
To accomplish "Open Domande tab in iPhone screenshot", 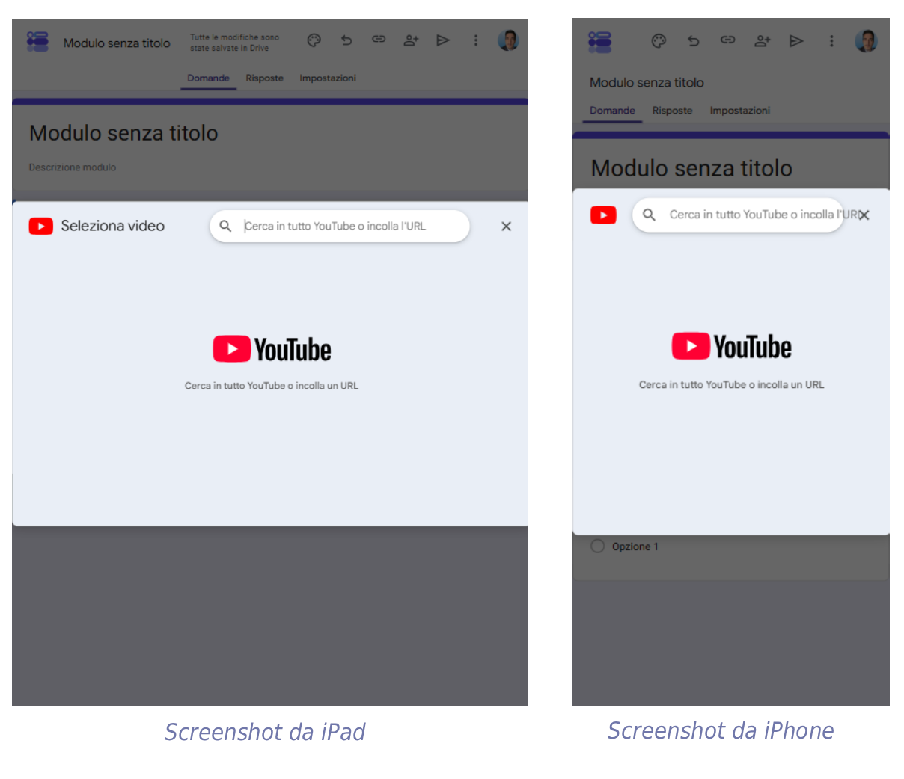I will pyautogui.click(x=612, y=111).
